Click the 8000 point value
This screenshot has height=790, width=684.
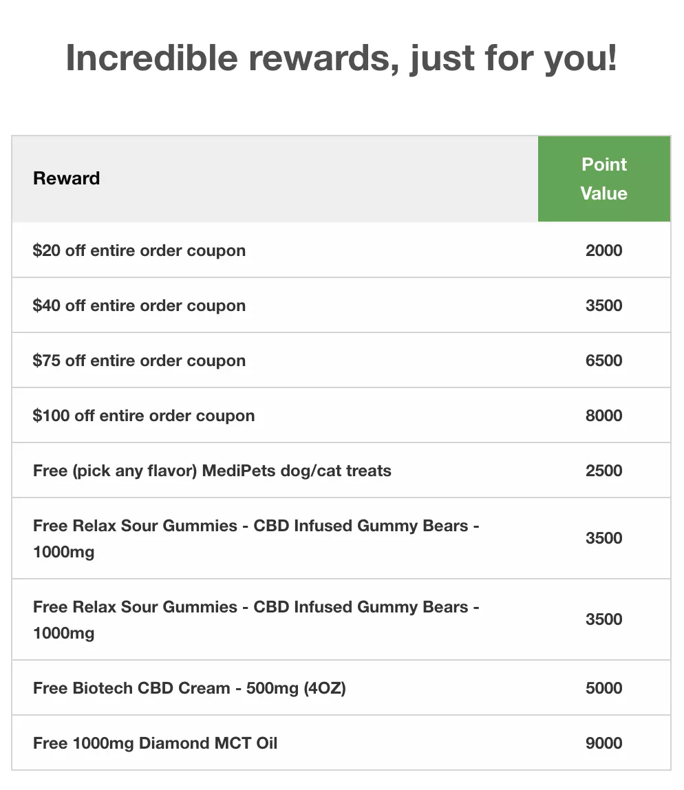coord(604,416)
